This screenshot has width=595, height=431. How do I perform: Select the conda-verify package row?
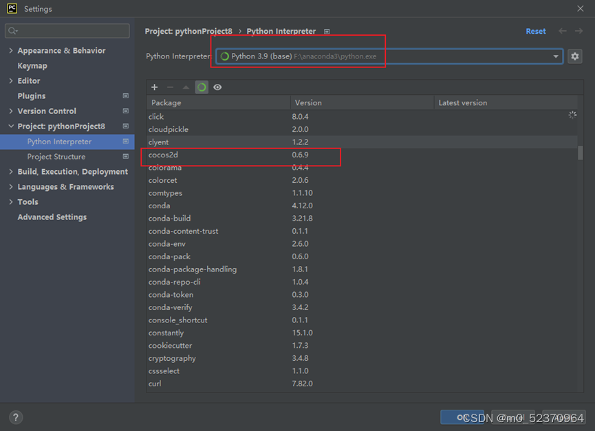pyautogui.click(x=362, y=307)
